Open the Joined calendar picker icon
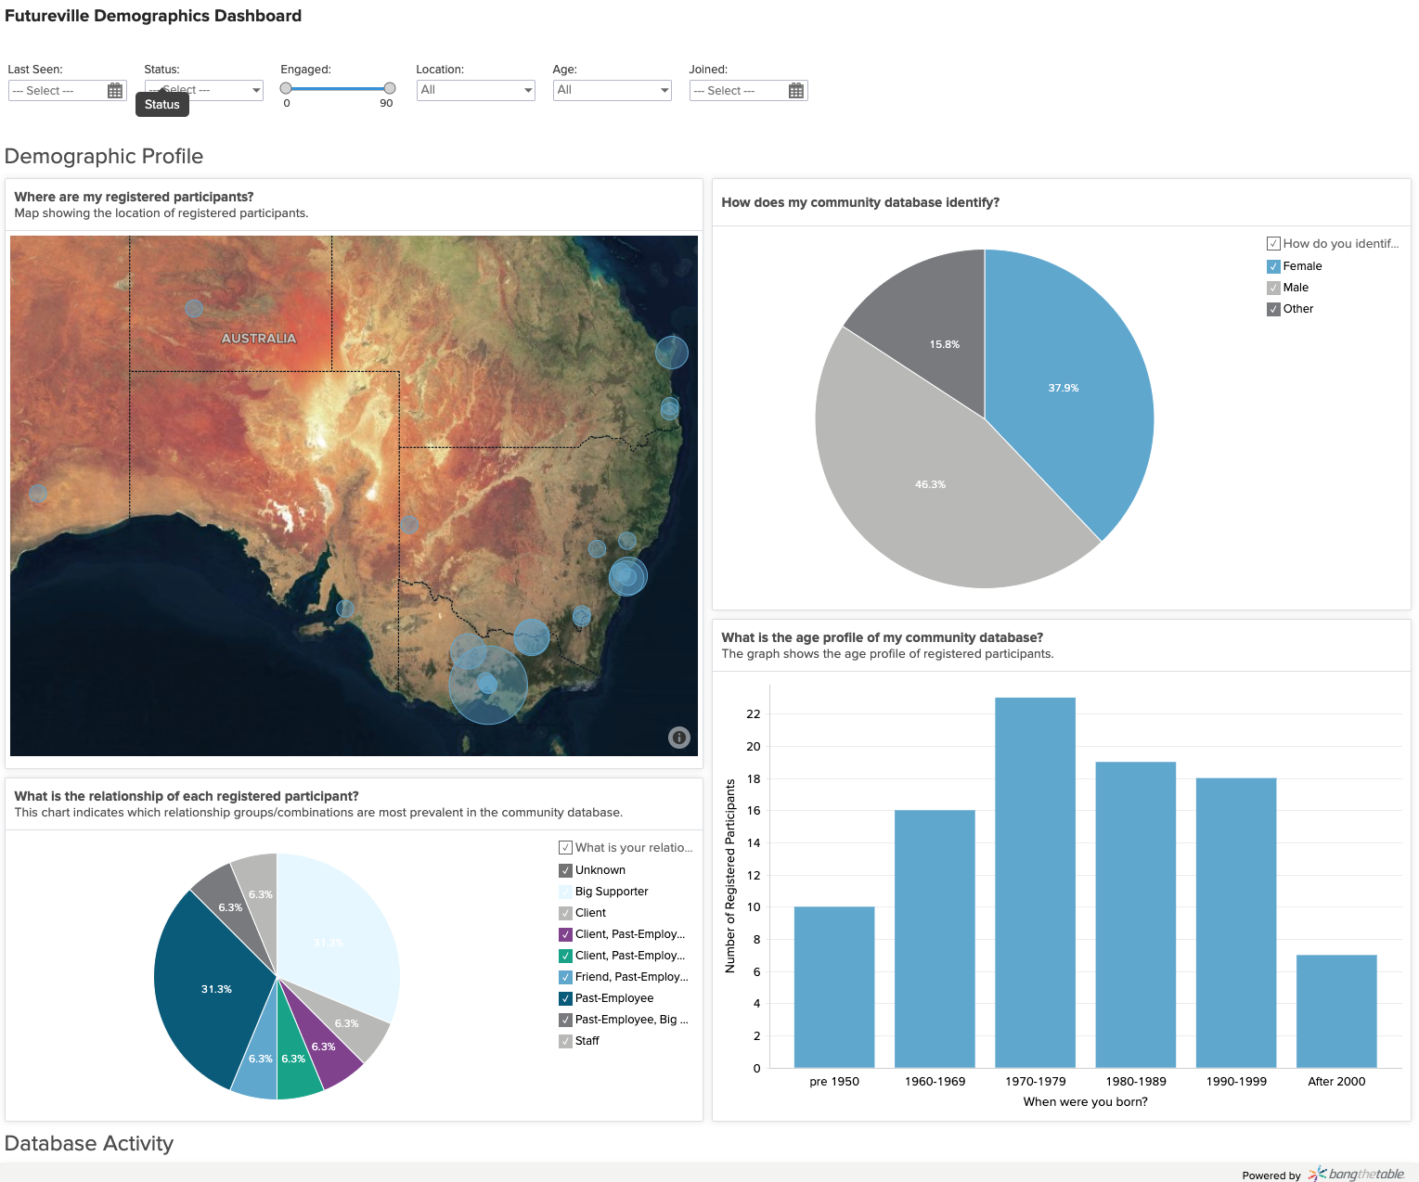Viewport: 1419px width, 1182px height. [796, 90]
